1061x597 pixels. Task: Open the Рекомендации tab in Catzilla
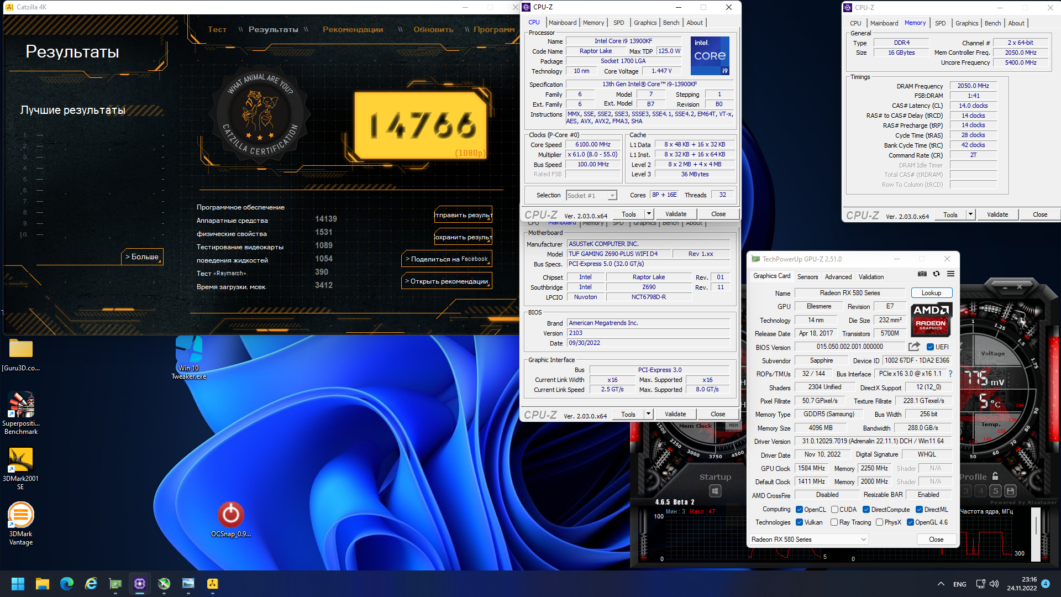(x=353, y=29)
